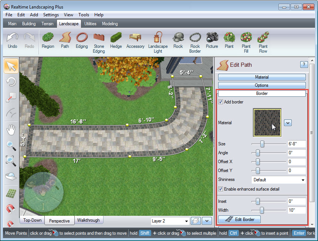318x241 pixels.
Task: Choose the Rock Border tool
Action: [195, 43]
